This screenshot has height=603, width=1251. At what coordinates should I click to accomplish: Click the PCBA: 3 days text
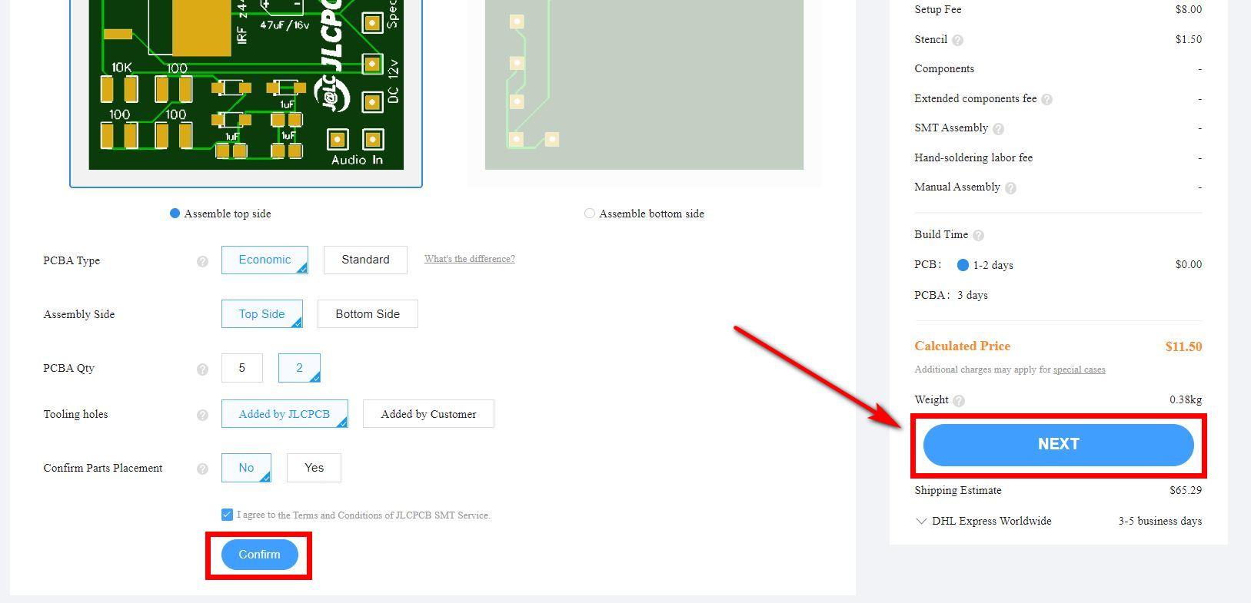click(951, 295)
